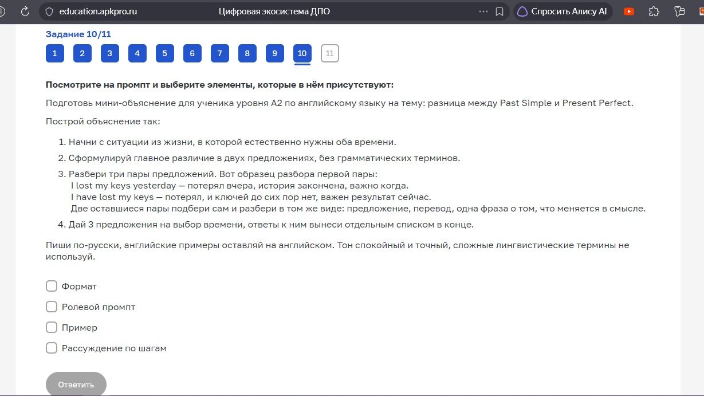
Task: Click the page title 'Цифровая экосистема ДПО'
Action: (274, 11)
